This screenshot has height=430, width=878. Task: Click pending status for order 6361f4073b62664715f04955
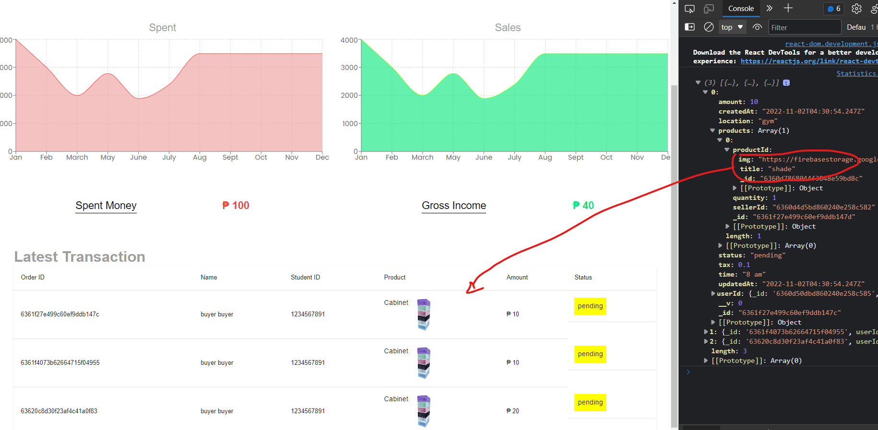pyautogui.click(x=590, y=354)
